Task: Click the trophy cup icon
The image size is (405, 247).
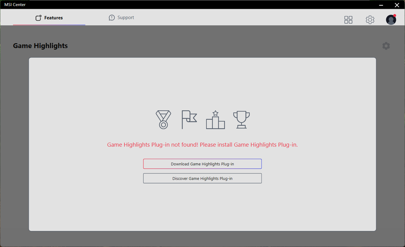Action: (242, 120)
